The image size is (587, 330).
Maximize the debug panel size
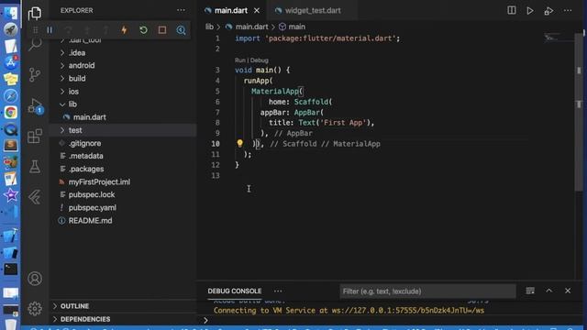point(548,291)
